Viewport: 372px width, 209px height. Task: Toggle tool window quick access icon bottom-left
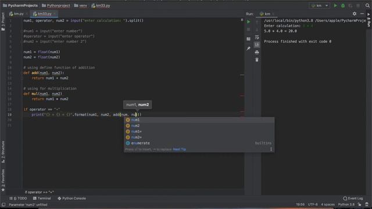pos(3,204)
